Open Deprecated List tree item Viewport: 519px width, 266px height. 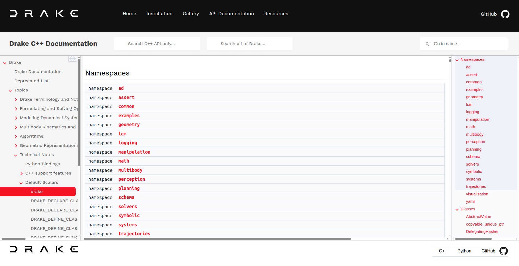32,81
